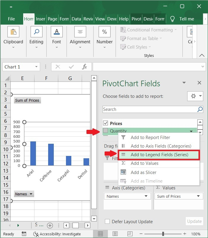Image resolution: width=208 pixels, height=238 pixels.
Task: Click the formula bar input area
Action: pyautogui.click(x=147, y=67)
